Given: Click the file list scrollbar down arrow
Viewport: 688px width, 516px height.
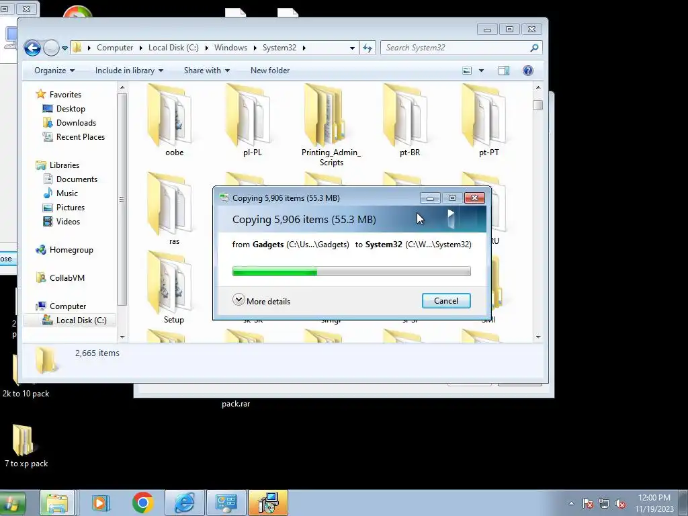Looking at the screenshot, I should click(538, 337).
